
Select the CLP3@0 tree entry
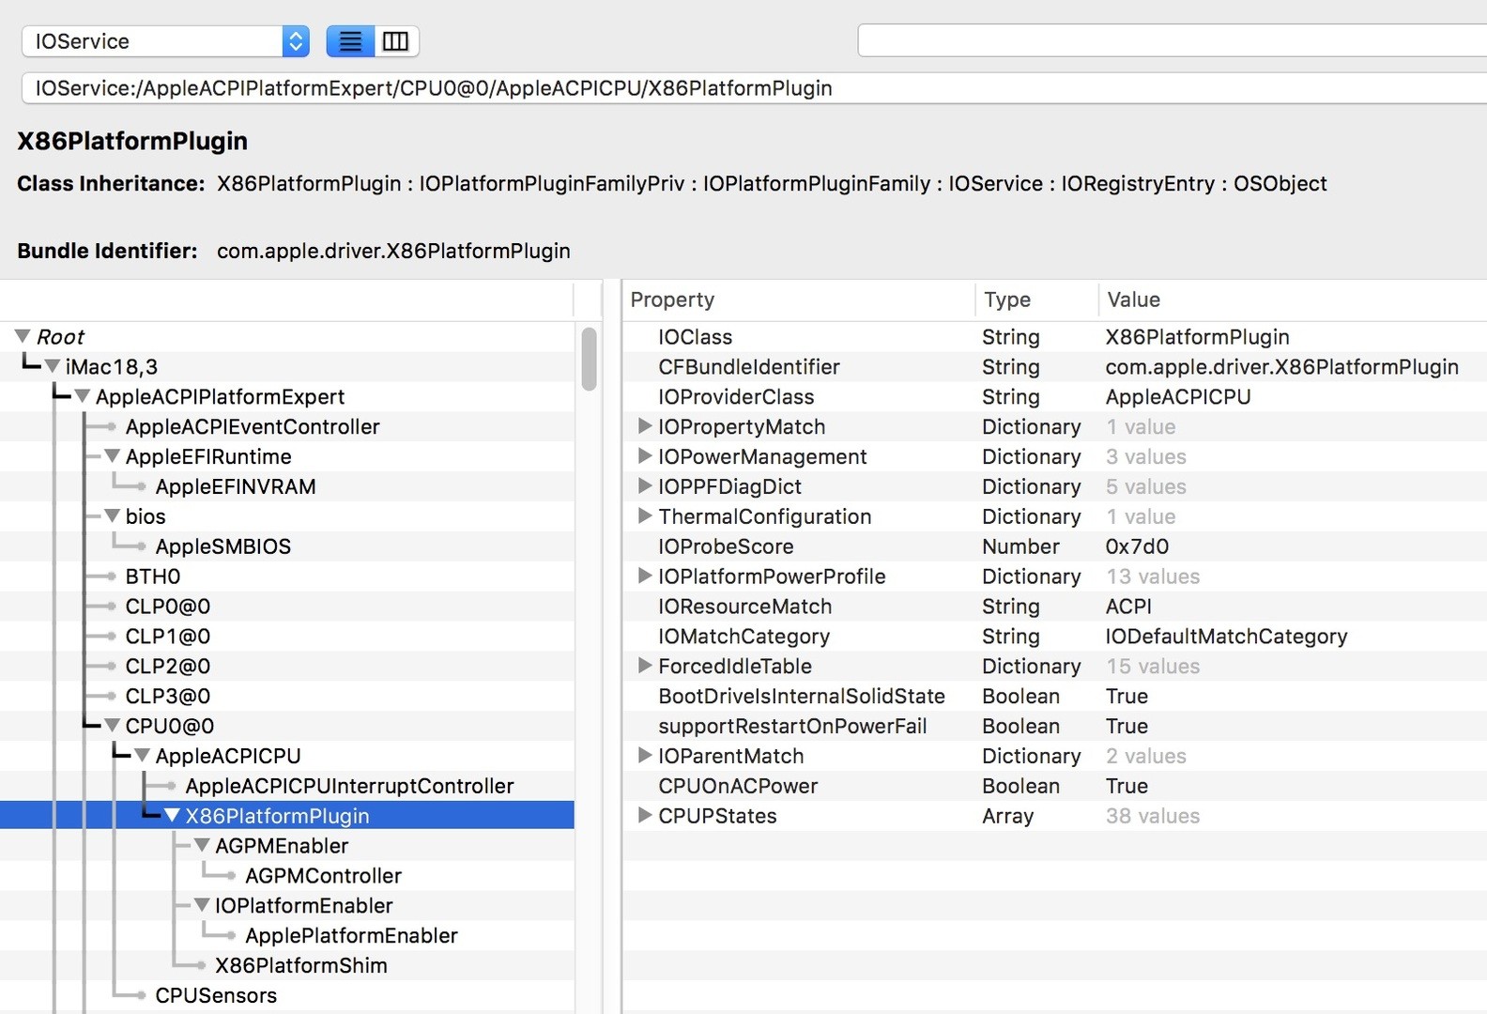click(168, 697)
